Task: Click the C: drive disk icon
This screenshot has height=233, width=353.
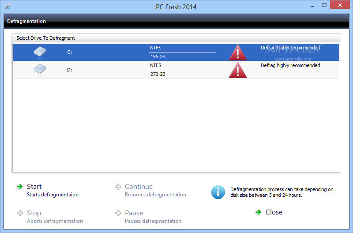Action: click(x=40, y=52)
